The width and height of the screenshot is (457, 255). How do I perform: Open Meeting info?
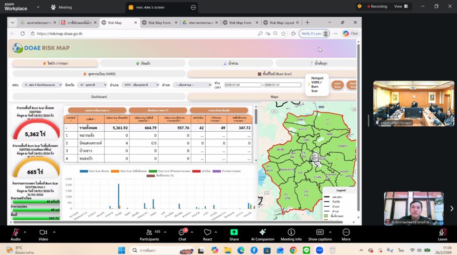pyautogui.click(x=291, y=232)
